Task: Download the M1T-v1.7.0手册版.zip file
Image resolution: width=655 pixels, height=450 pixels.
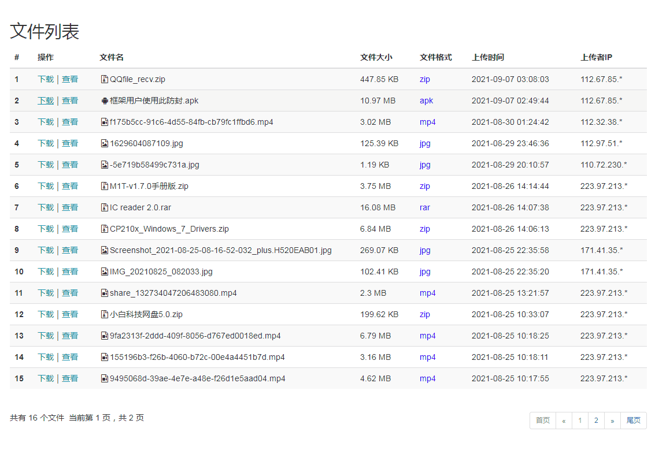Action: (x=46, y=186)
